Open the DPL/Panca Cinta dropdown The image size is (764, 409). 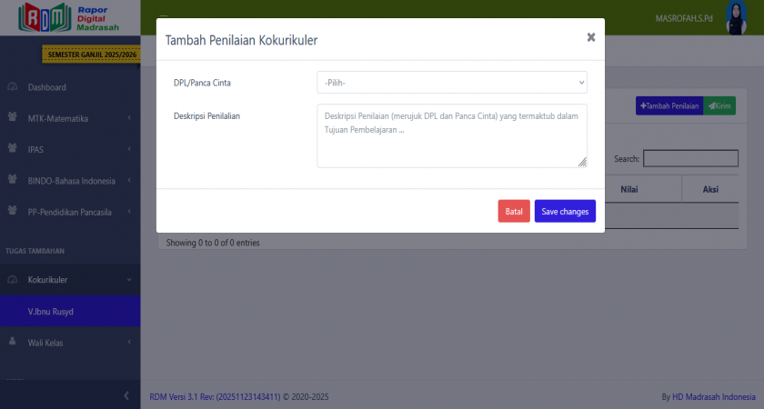point(452,83)
